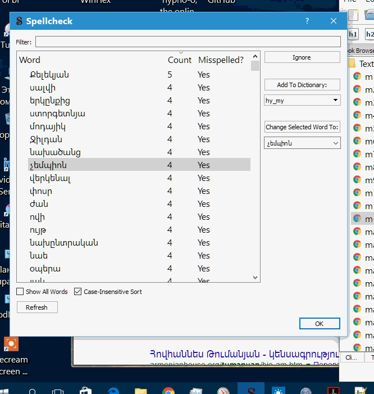This screenshot has width=374, height=394.
Task: Open the sun weather app in the taskbar
Action: (279, 391)
